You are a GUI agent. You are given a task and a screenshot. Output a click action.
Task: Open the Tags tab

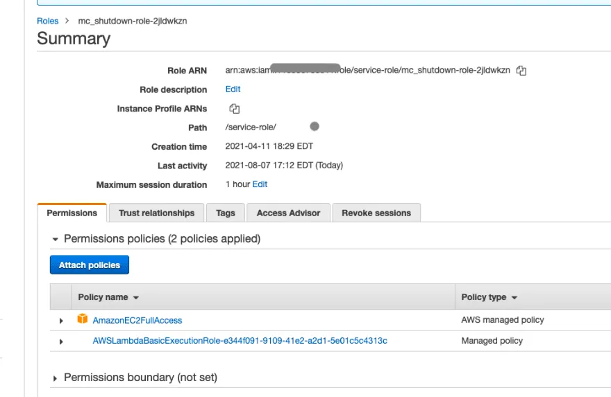tap(226, 213)
